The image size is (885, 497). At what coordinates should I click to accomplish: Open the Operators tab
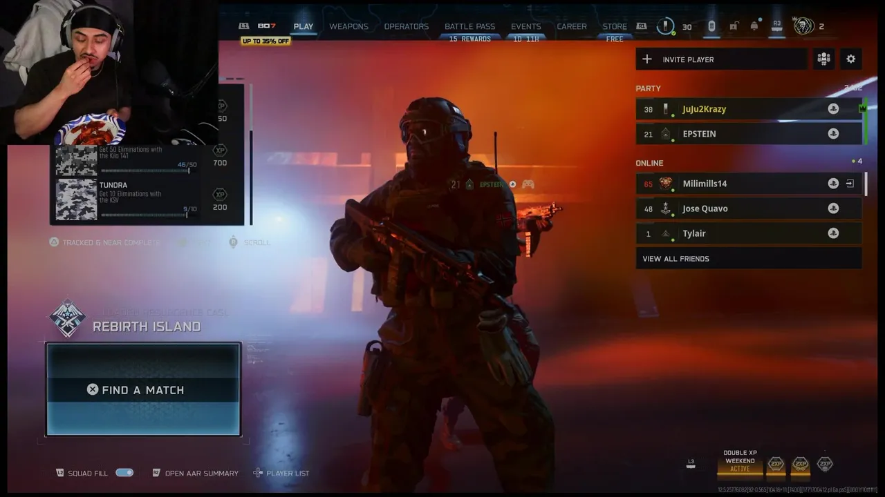pos(407,26)
